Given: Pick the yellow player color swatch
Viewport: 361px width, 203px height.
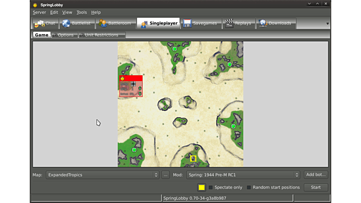Looking at the screenshot, I should click(202, 187).
